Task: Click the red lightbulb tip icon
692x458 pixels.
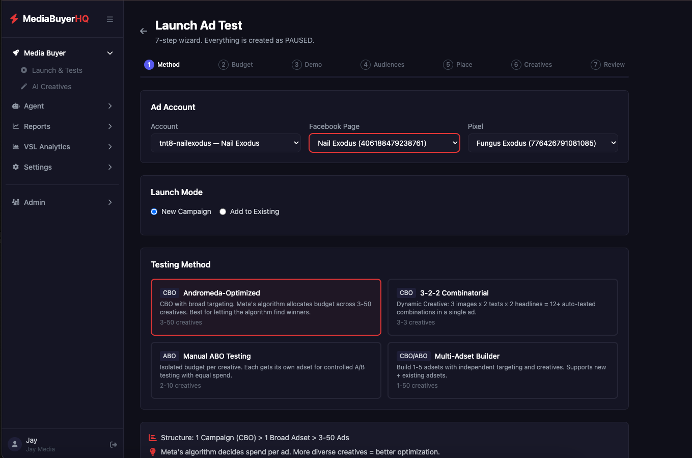Action: click(x=152, y=452)
